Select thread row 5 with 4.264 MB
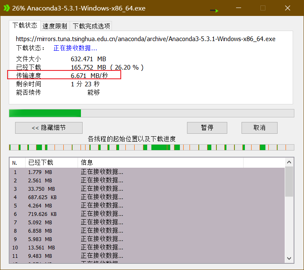Screen dimensions: 304x270 147,206
